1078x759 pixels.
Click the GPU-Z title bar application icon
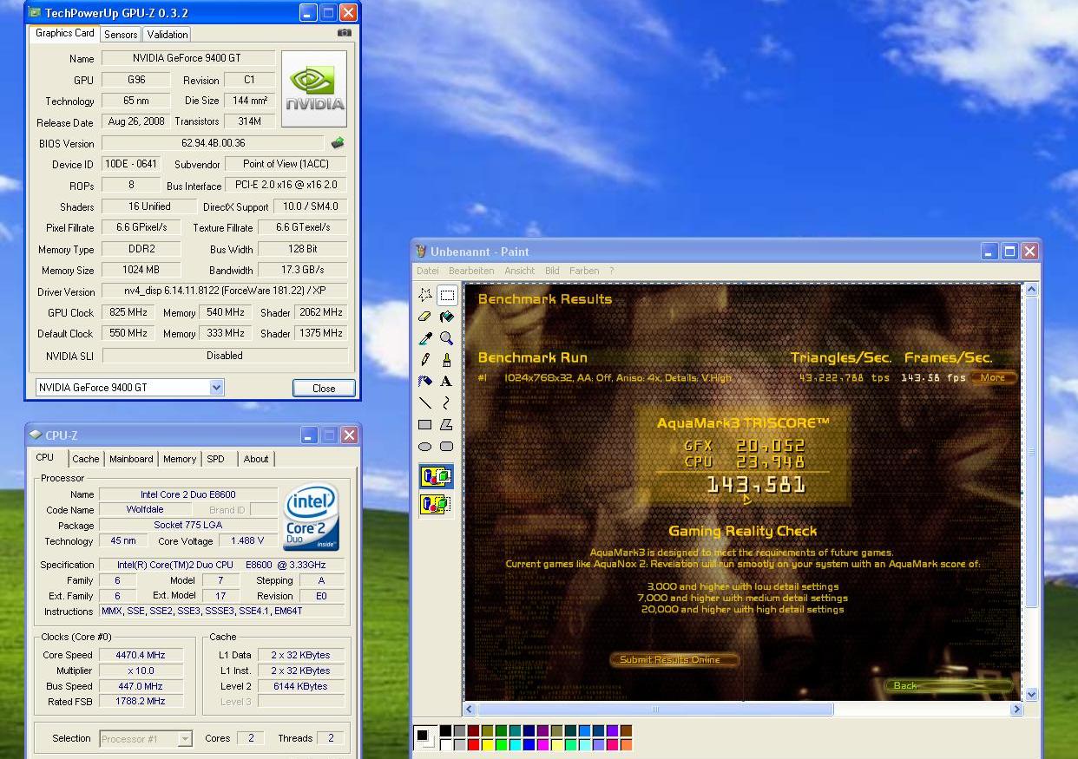coord(34,12)
